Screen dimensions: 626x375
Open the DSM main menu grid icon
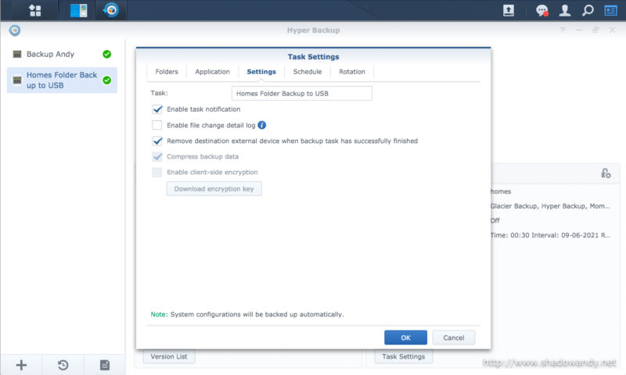[x=35, y=10]
